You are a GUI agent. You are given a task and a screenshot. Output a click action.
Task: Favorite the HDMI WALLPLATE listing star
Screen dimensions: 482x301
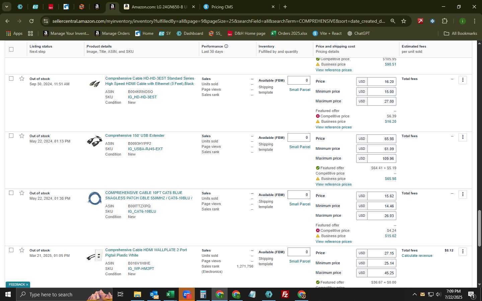(22, 250)
